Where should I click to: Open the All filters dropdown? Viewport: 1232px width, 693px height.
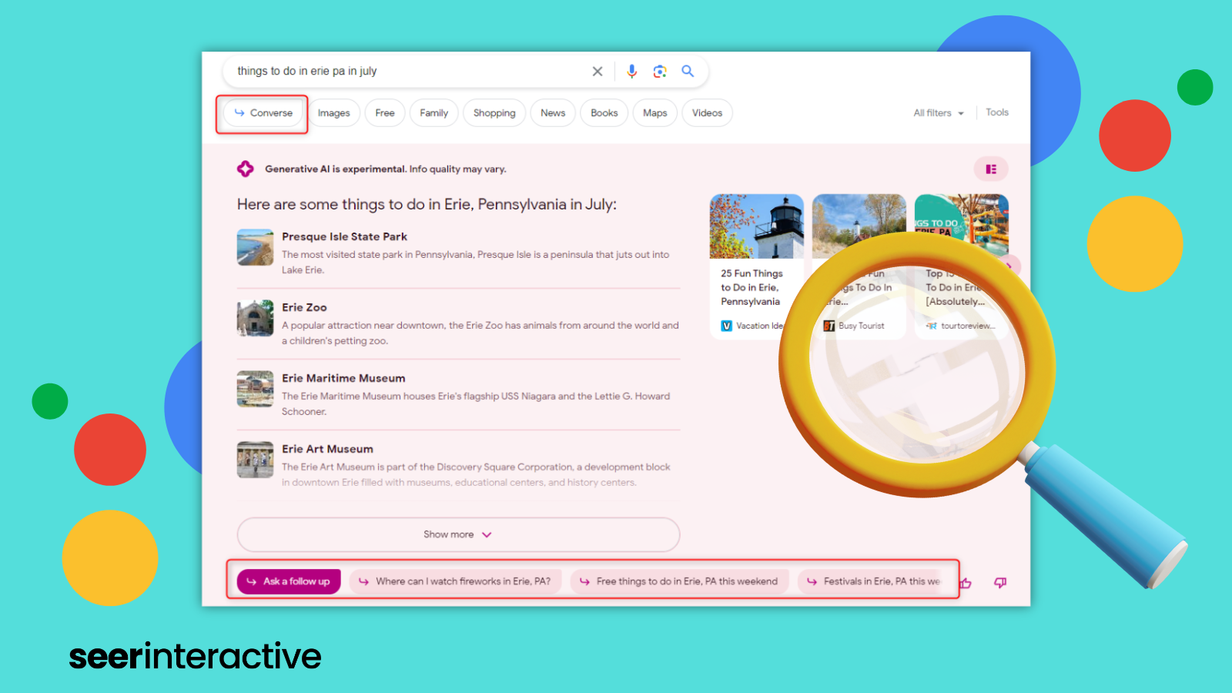click(x=938, y=113)
